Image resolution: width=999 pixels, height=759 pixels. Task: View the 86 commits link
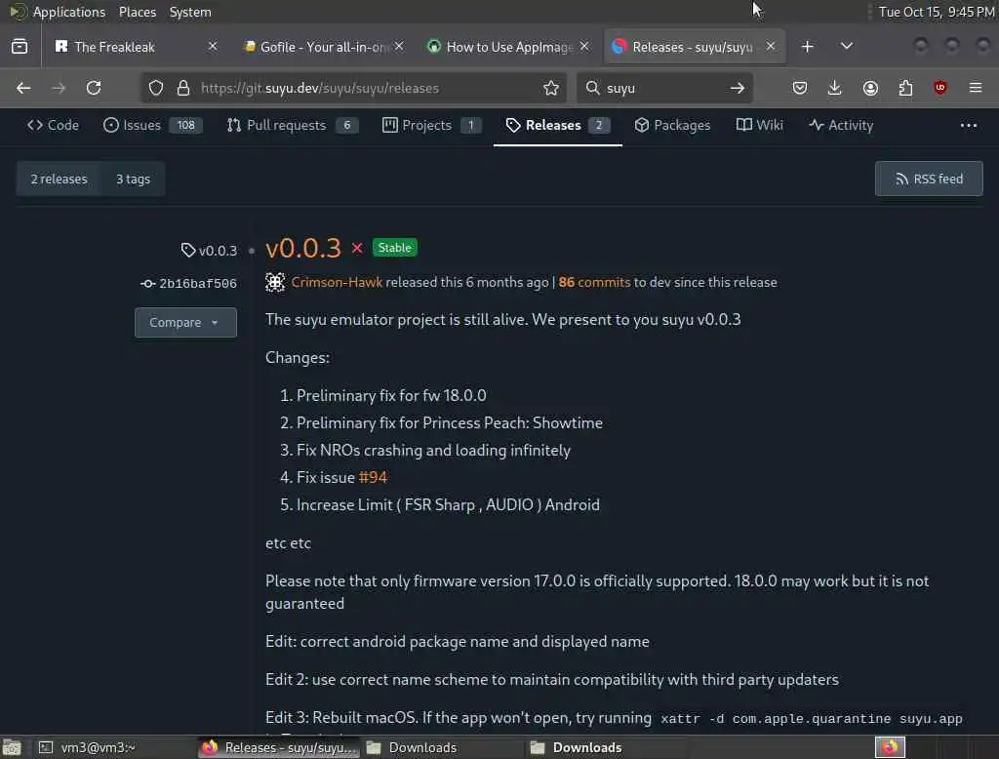click(594, 282)
